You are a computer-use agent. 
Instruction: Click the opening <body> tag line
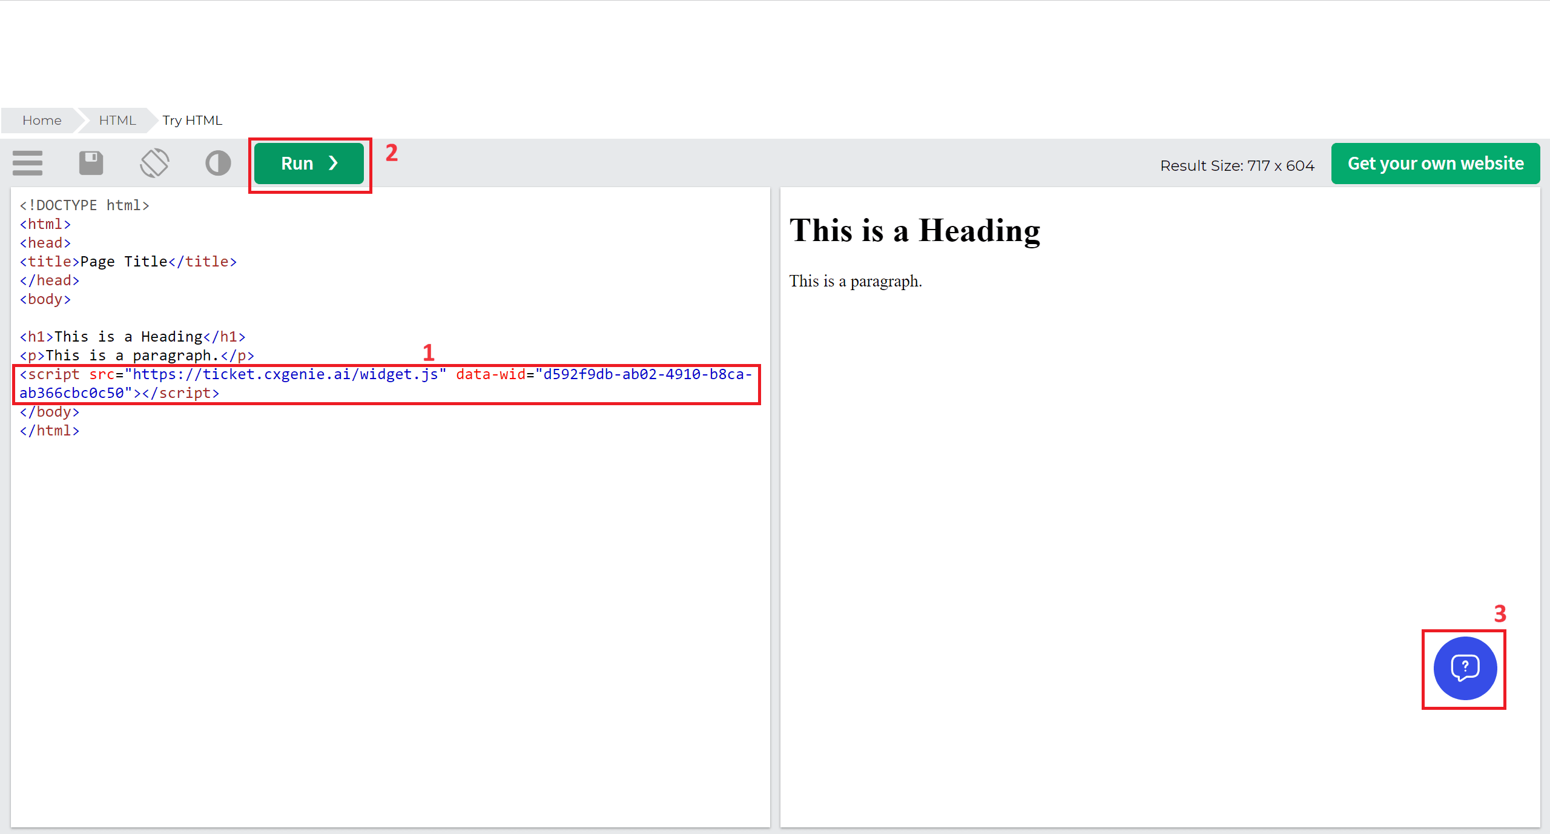click(x=45, y=299)
